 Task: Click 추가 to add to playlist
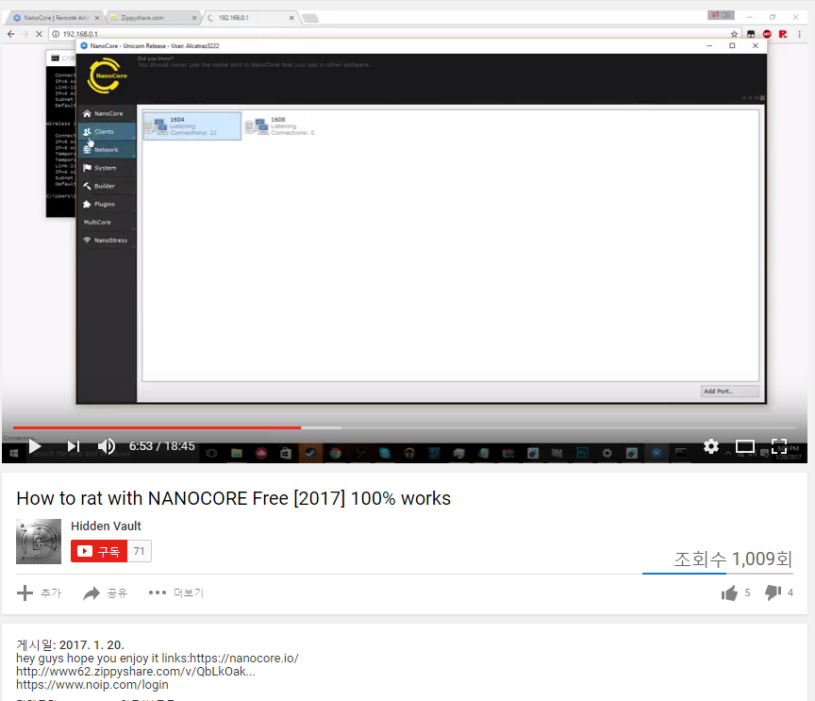pyautogui.click(x=39, y=593)
